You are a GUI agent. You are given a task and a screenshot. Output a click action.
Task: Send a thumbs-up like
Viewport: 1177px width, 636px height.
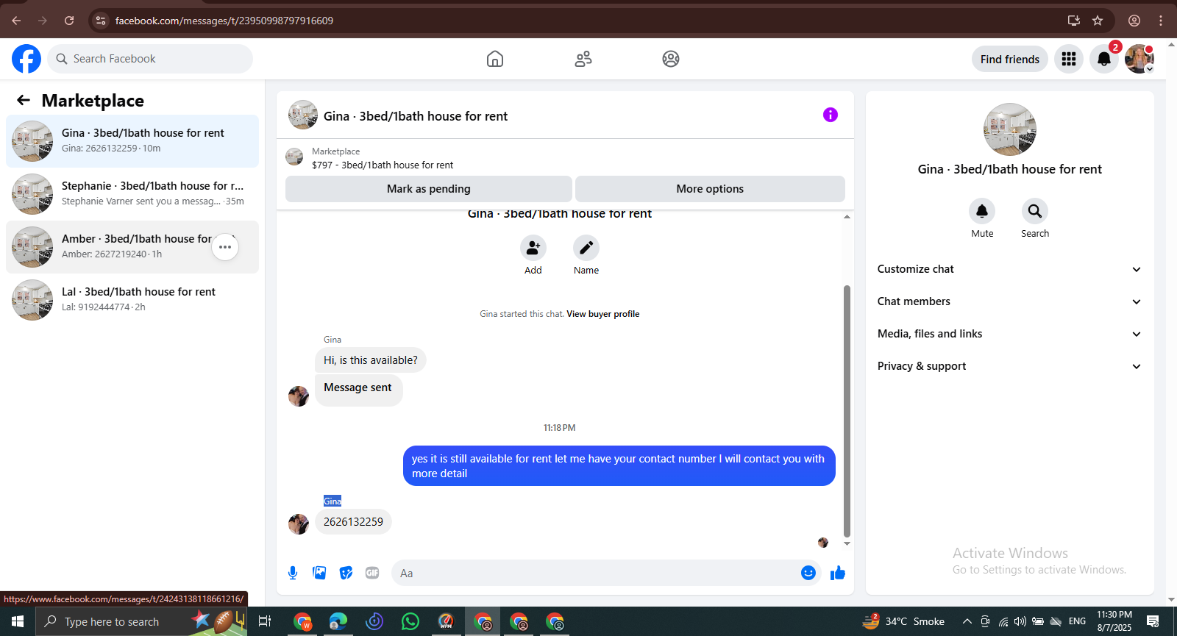(x=838, y=573)
